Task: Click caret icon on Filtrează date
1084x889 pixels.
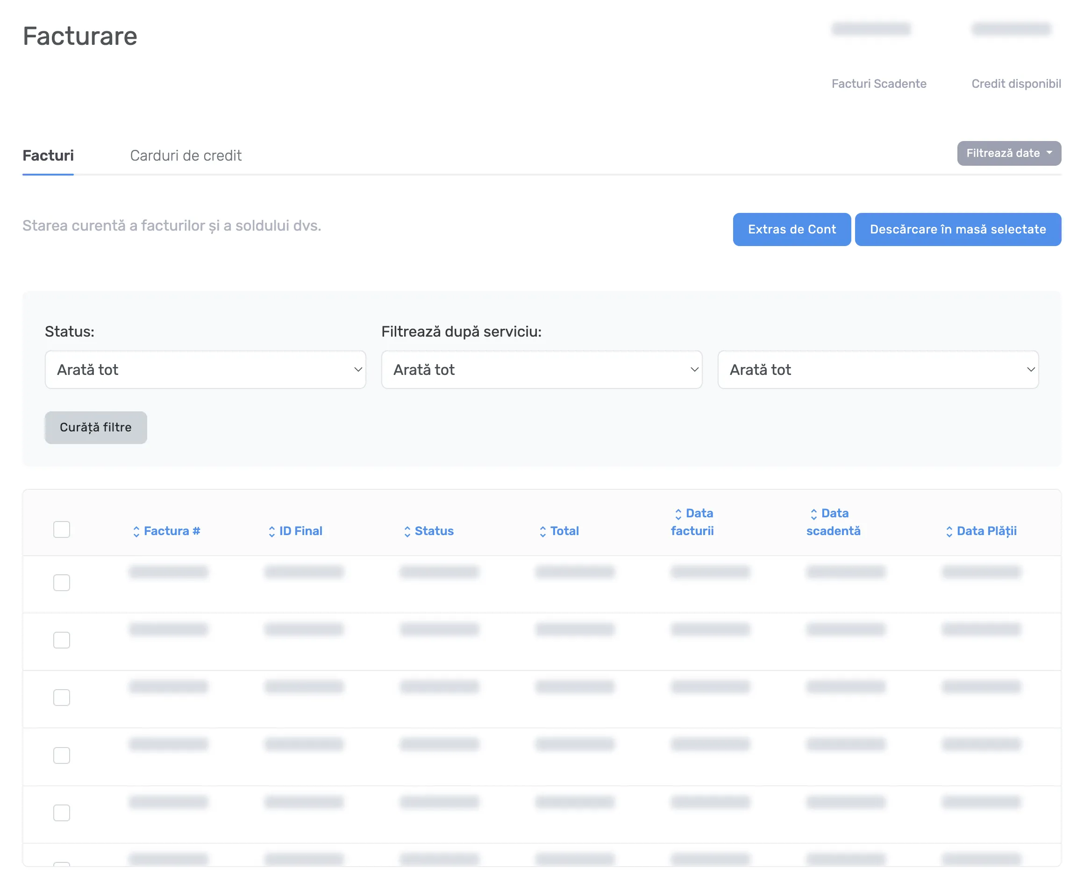Action: pos(1049,153)
